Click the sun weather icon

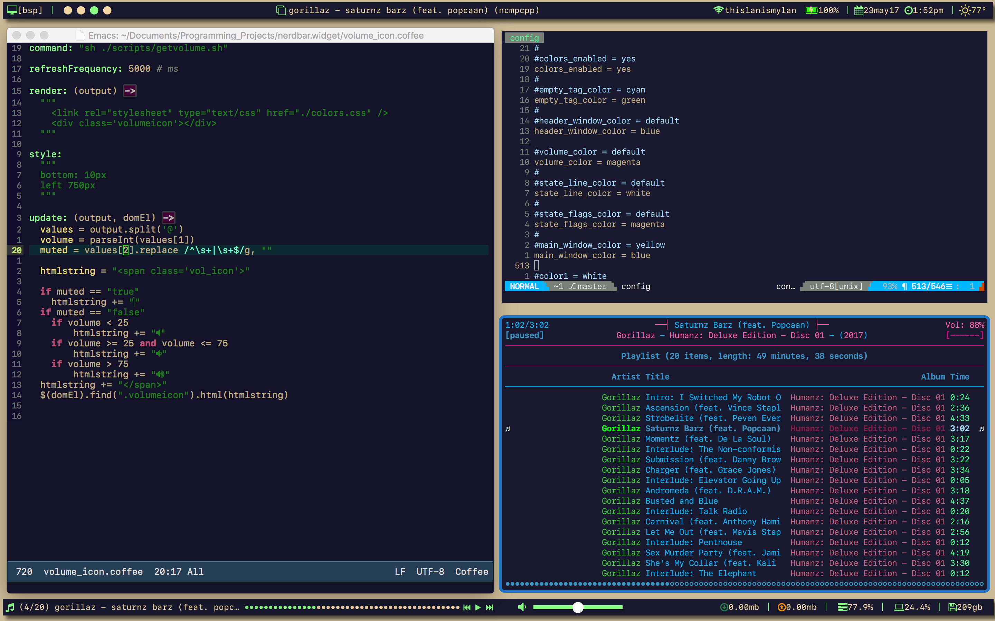point(965,10)
